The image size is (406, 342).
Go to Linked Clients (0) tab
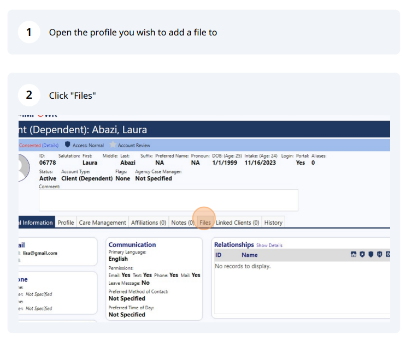(238, 223)
